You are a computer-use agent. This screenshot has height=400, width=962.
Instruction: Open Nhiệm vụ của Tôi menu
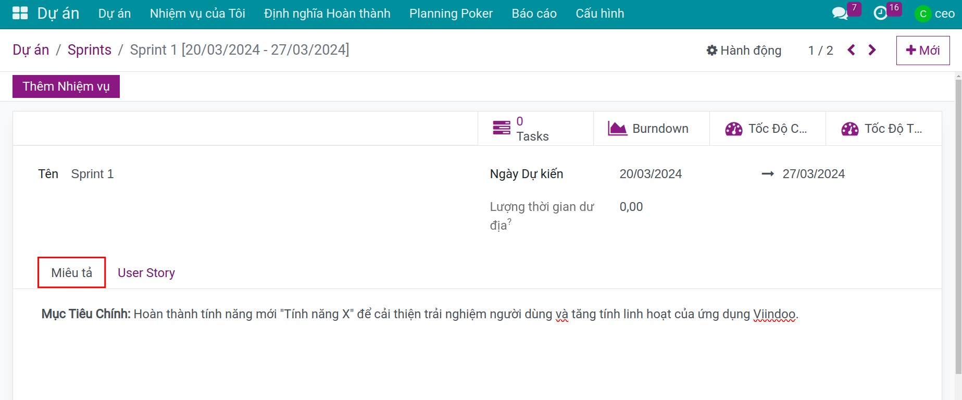(x=197, y=14)
